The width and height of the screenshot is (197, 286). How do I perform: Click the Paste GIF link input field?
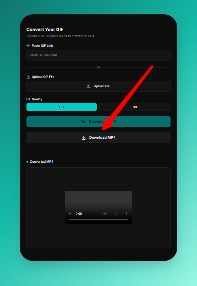(x=98, y=55)
